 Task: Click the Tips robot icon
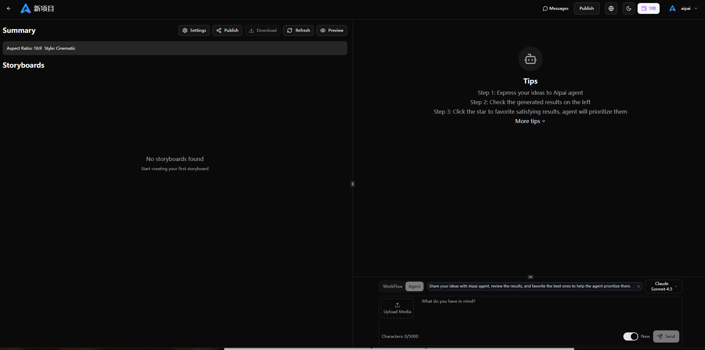pyautogui.click(x=530, y=59)
